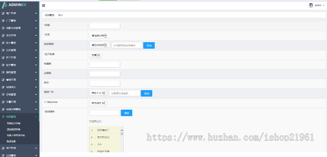Expand 订单管理 with its plus sign
Viewport: 327px width, 157px height.
point(36,94)
